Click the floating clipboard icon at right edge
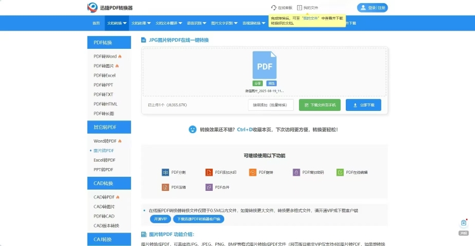This screenshot has width=475, height=246. point(464,223)
